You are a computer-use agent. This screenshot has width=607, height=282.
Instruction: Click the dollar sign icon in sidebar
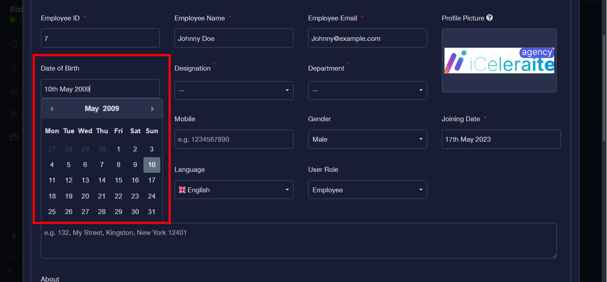tap(14, 235)
